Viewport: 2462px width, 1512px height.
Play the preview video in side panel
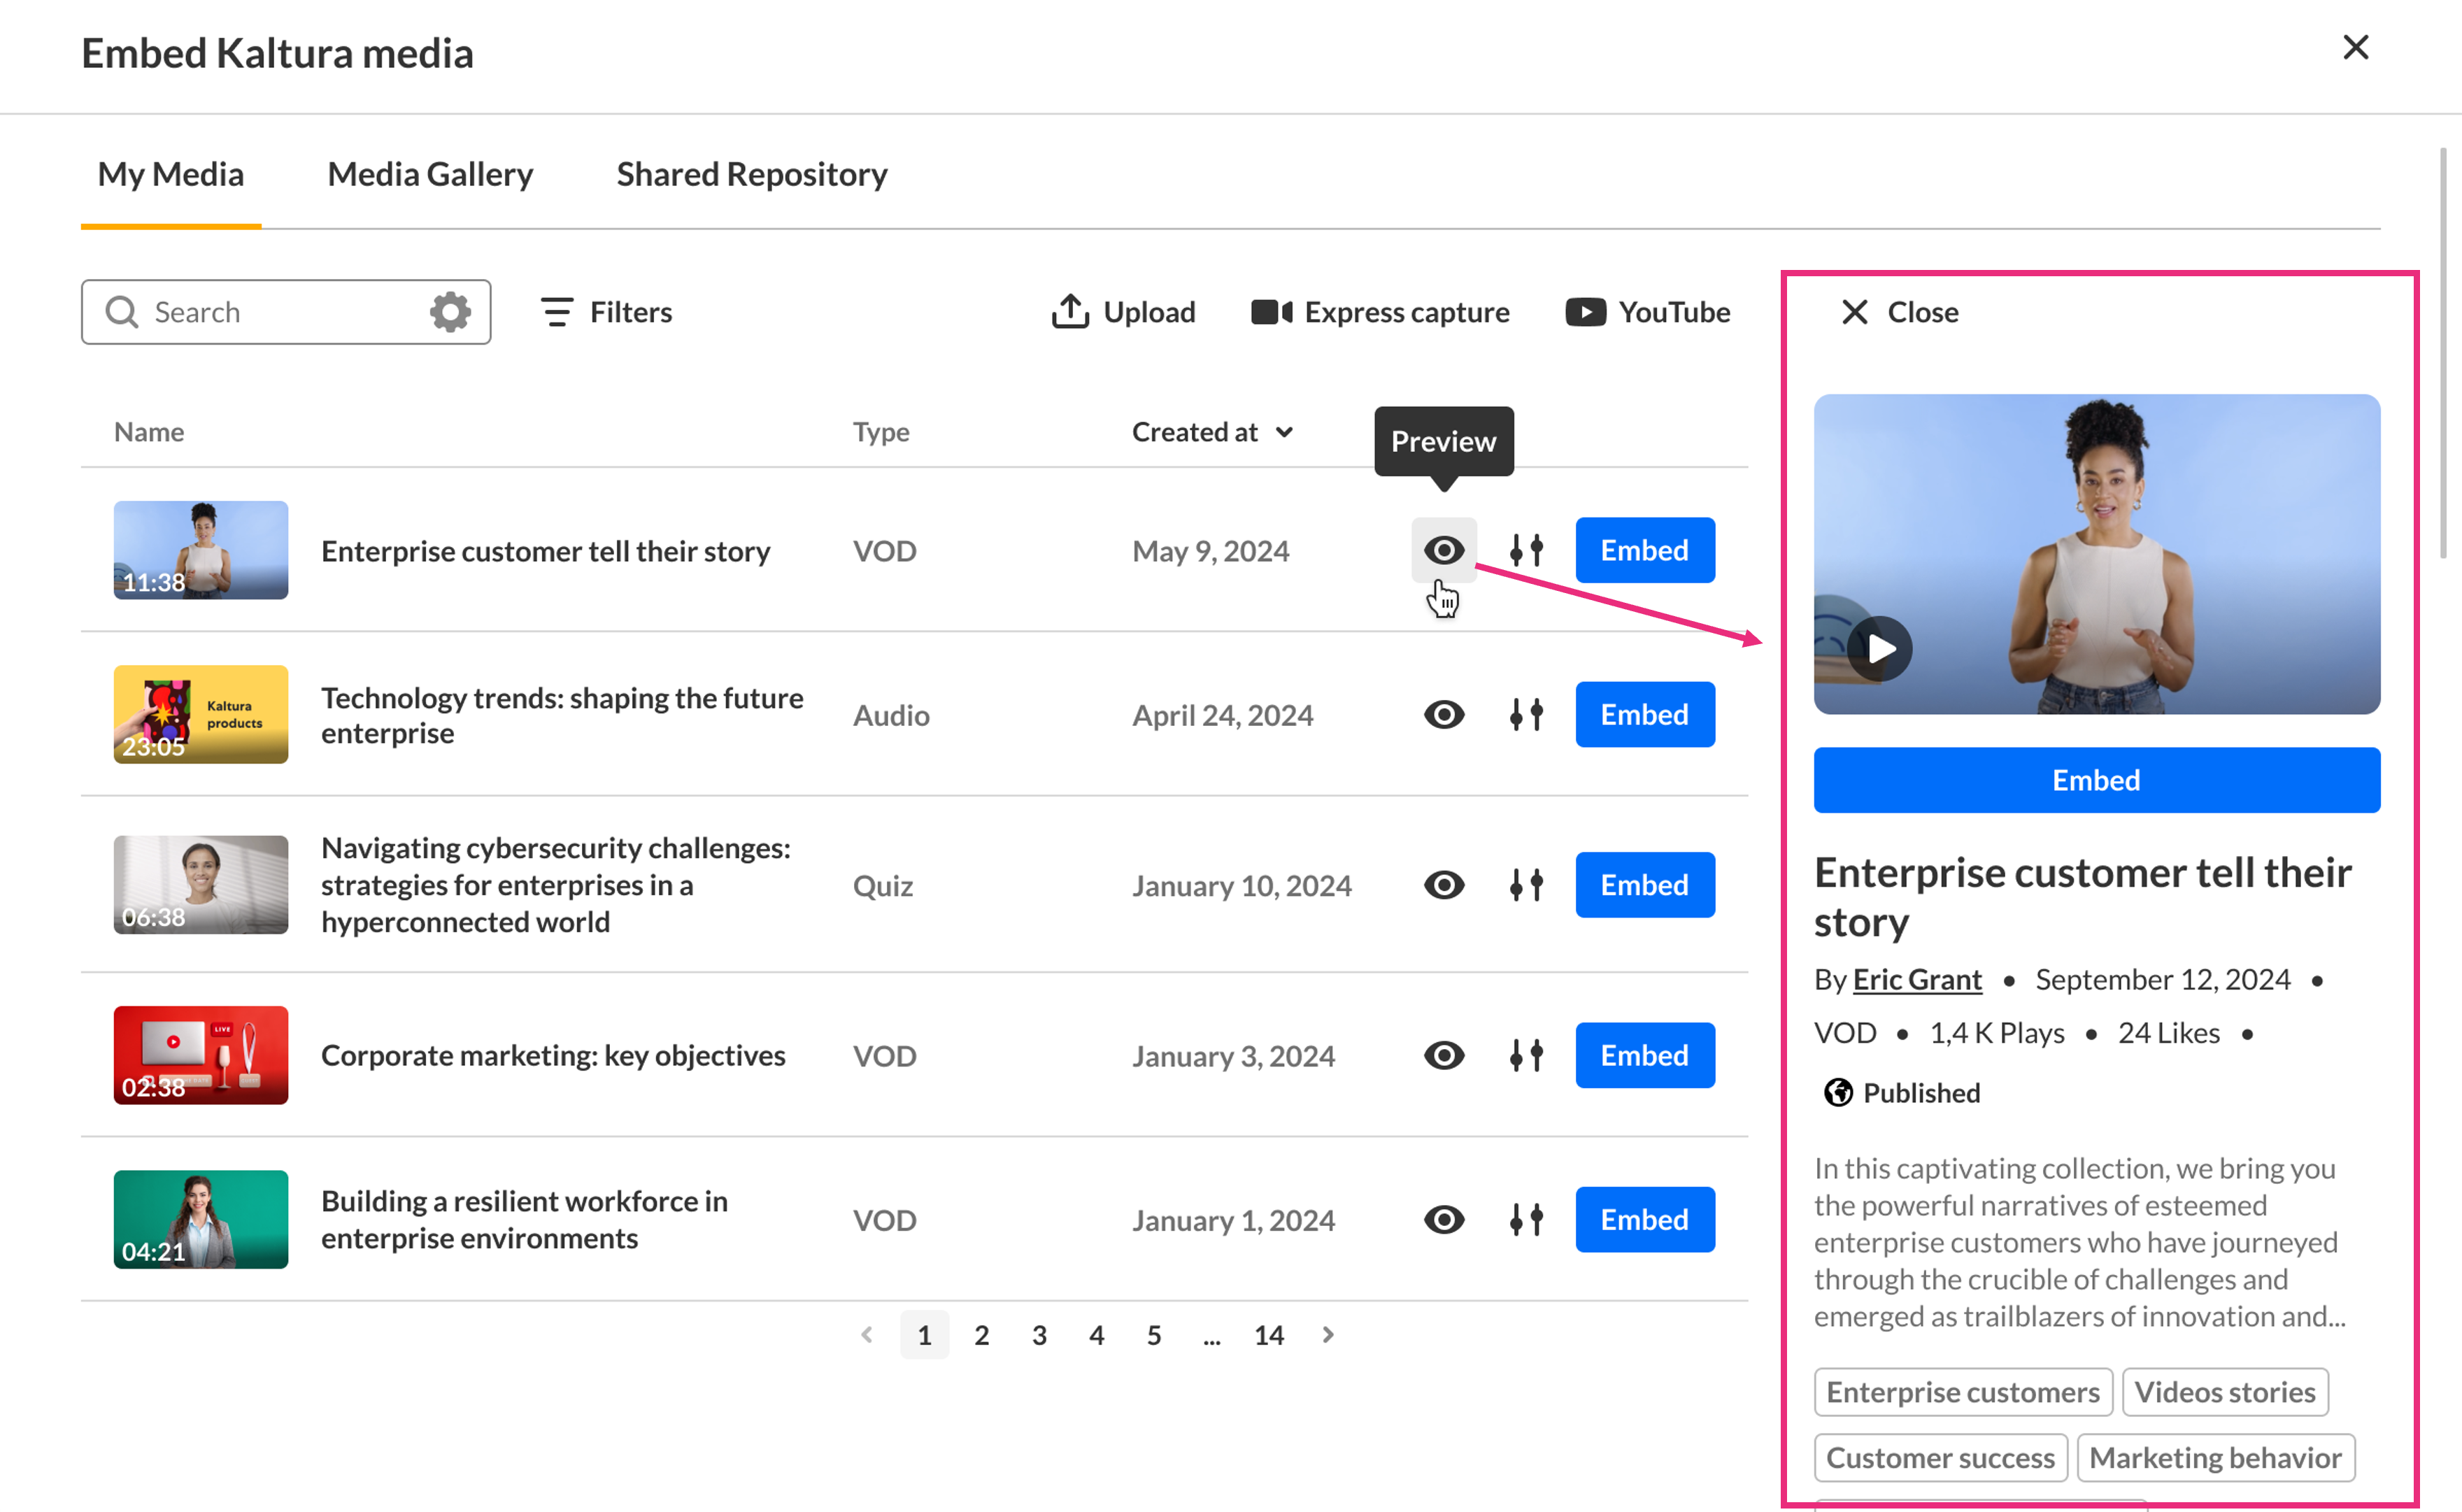point(1879,650)
